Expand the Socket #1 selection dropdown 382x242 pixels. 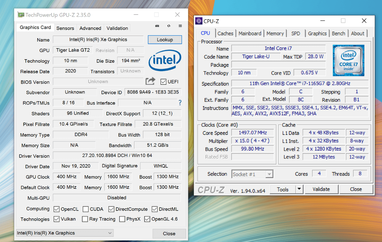pos(269,174)
